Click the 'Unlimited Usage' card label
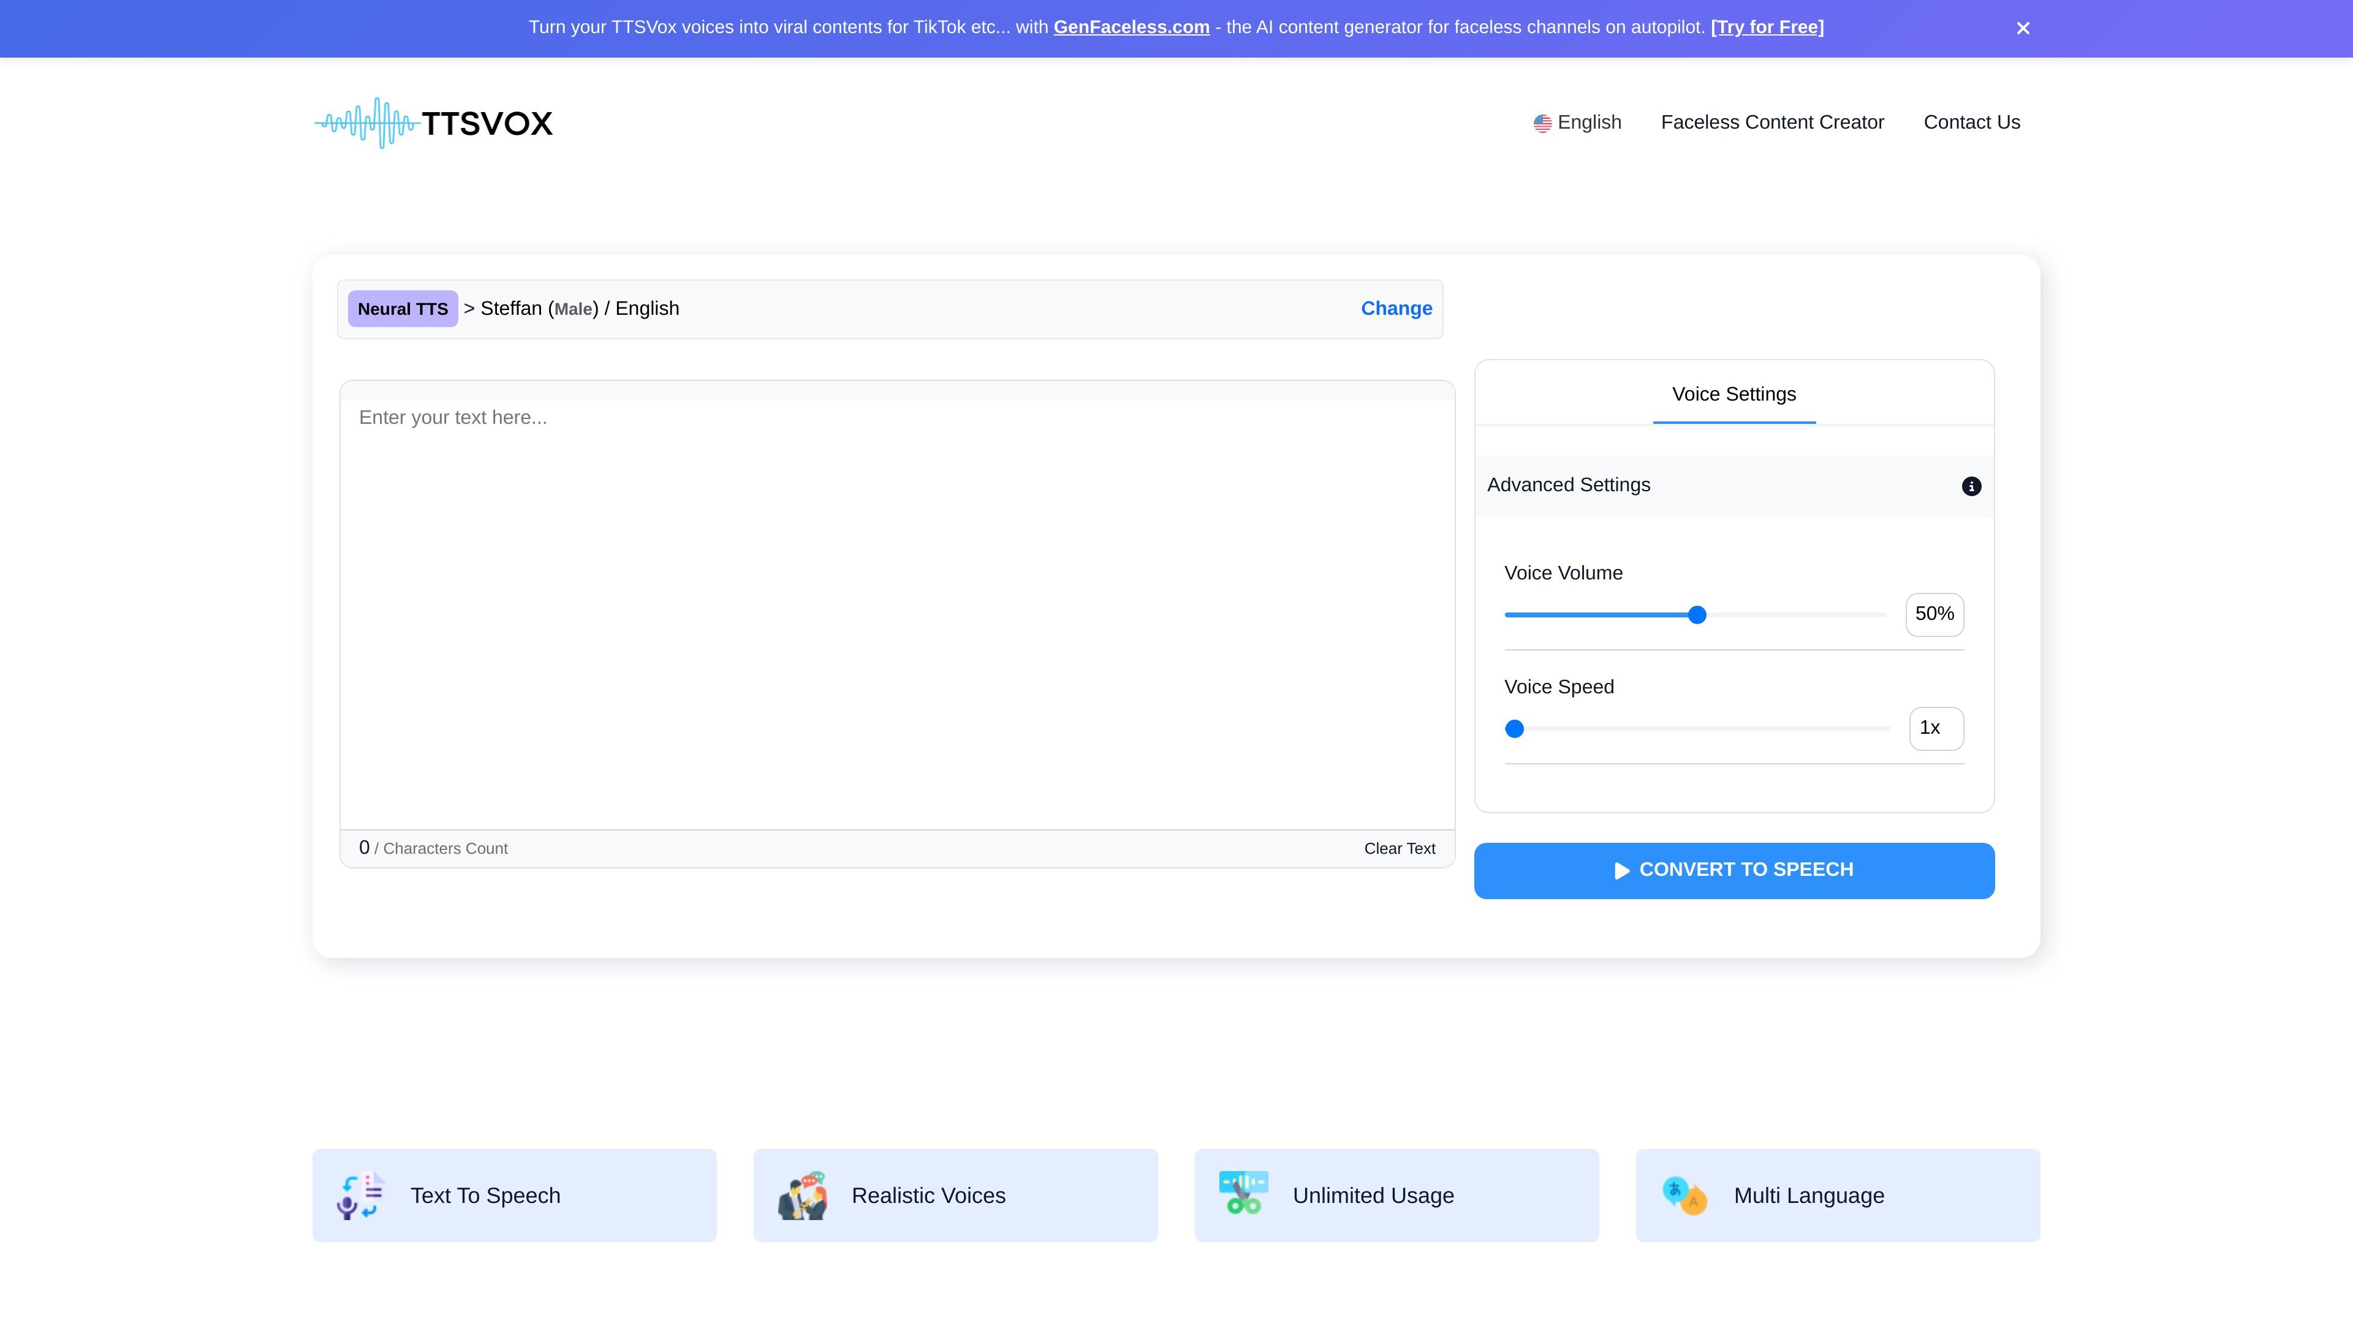This screenshot has height=1323, width=2353. 1373,1196
